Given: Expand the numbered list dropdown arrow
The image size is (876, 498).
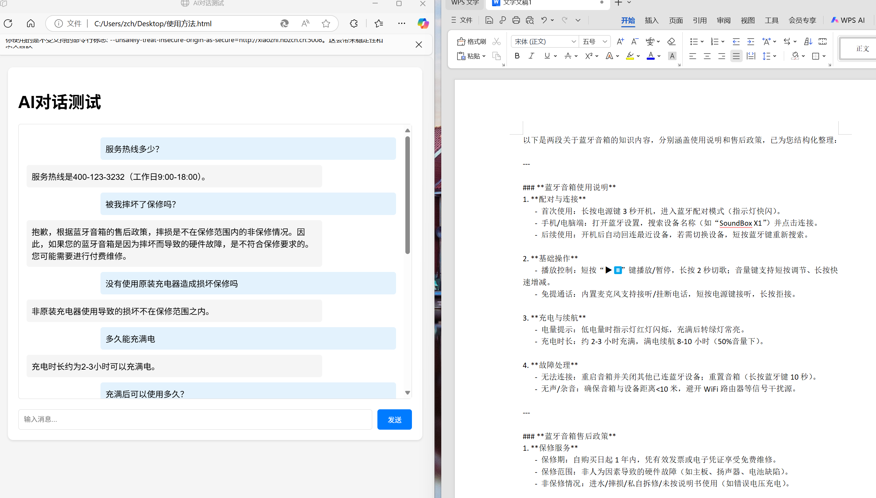Looking at the screenshot, I should pyautogui.click(x=723, y=41).
